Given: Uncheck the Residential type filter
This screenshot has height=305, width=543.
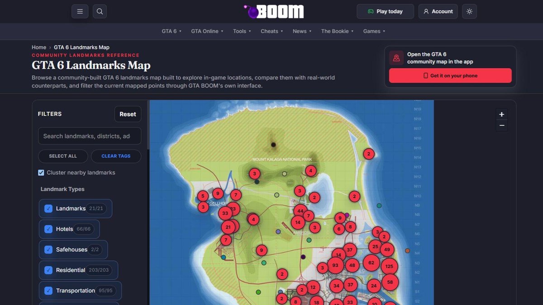Looking at the screenshot, I should [x=48, y=270].
